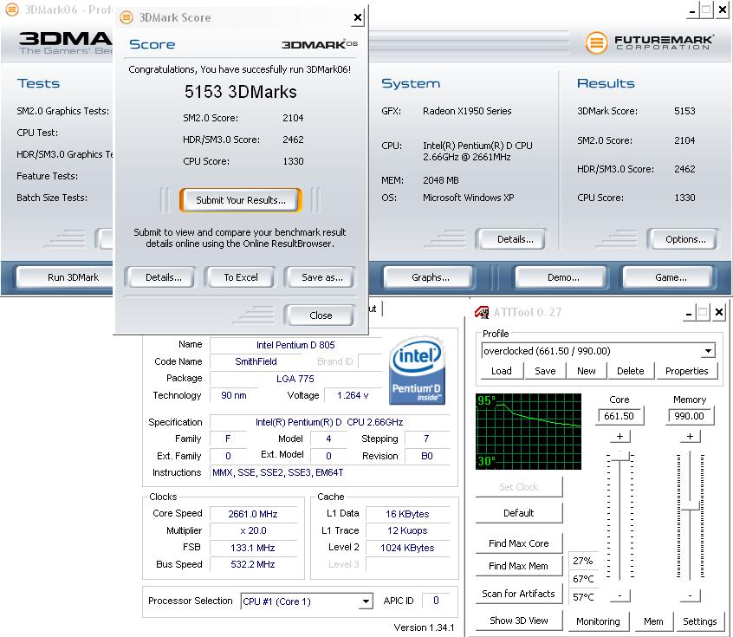The image size is (733, 637).
Task: Click the Memory clock slider handle
Action: [x=690, y=505]
